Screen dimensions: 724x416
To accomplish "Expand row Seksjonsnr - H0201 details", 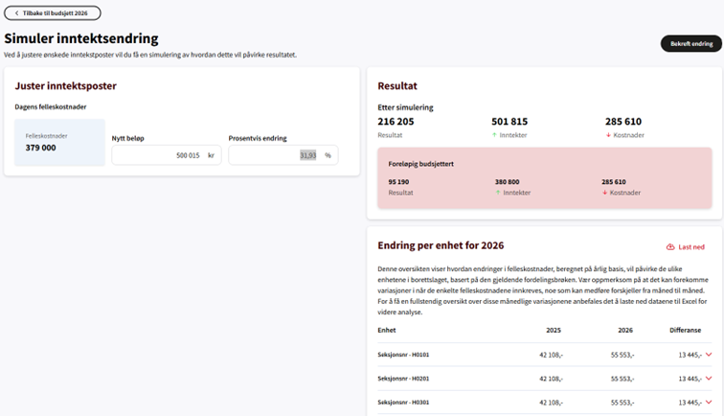I will click(x=709, y=379).
